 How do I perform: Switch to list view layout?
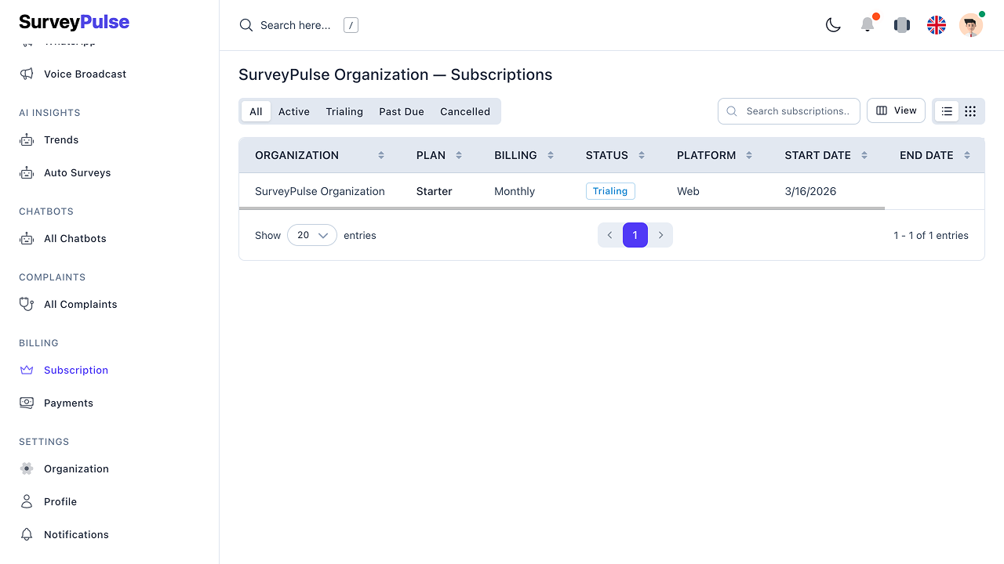(947, 111)
